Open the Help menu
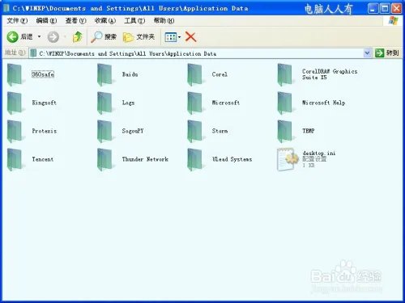 (164, 20)
